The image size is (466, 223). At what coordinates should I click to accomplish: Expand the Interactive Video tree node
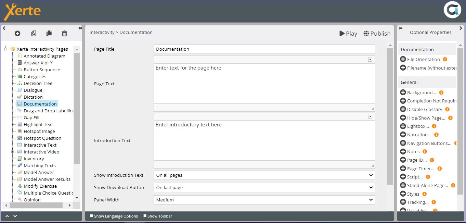pyautogui.click(x=13, y=152)
